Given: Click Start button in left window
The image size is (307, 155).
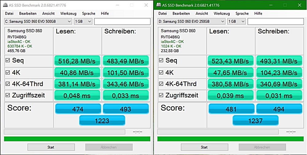Looking at the screenshot, I should point(51,147).
